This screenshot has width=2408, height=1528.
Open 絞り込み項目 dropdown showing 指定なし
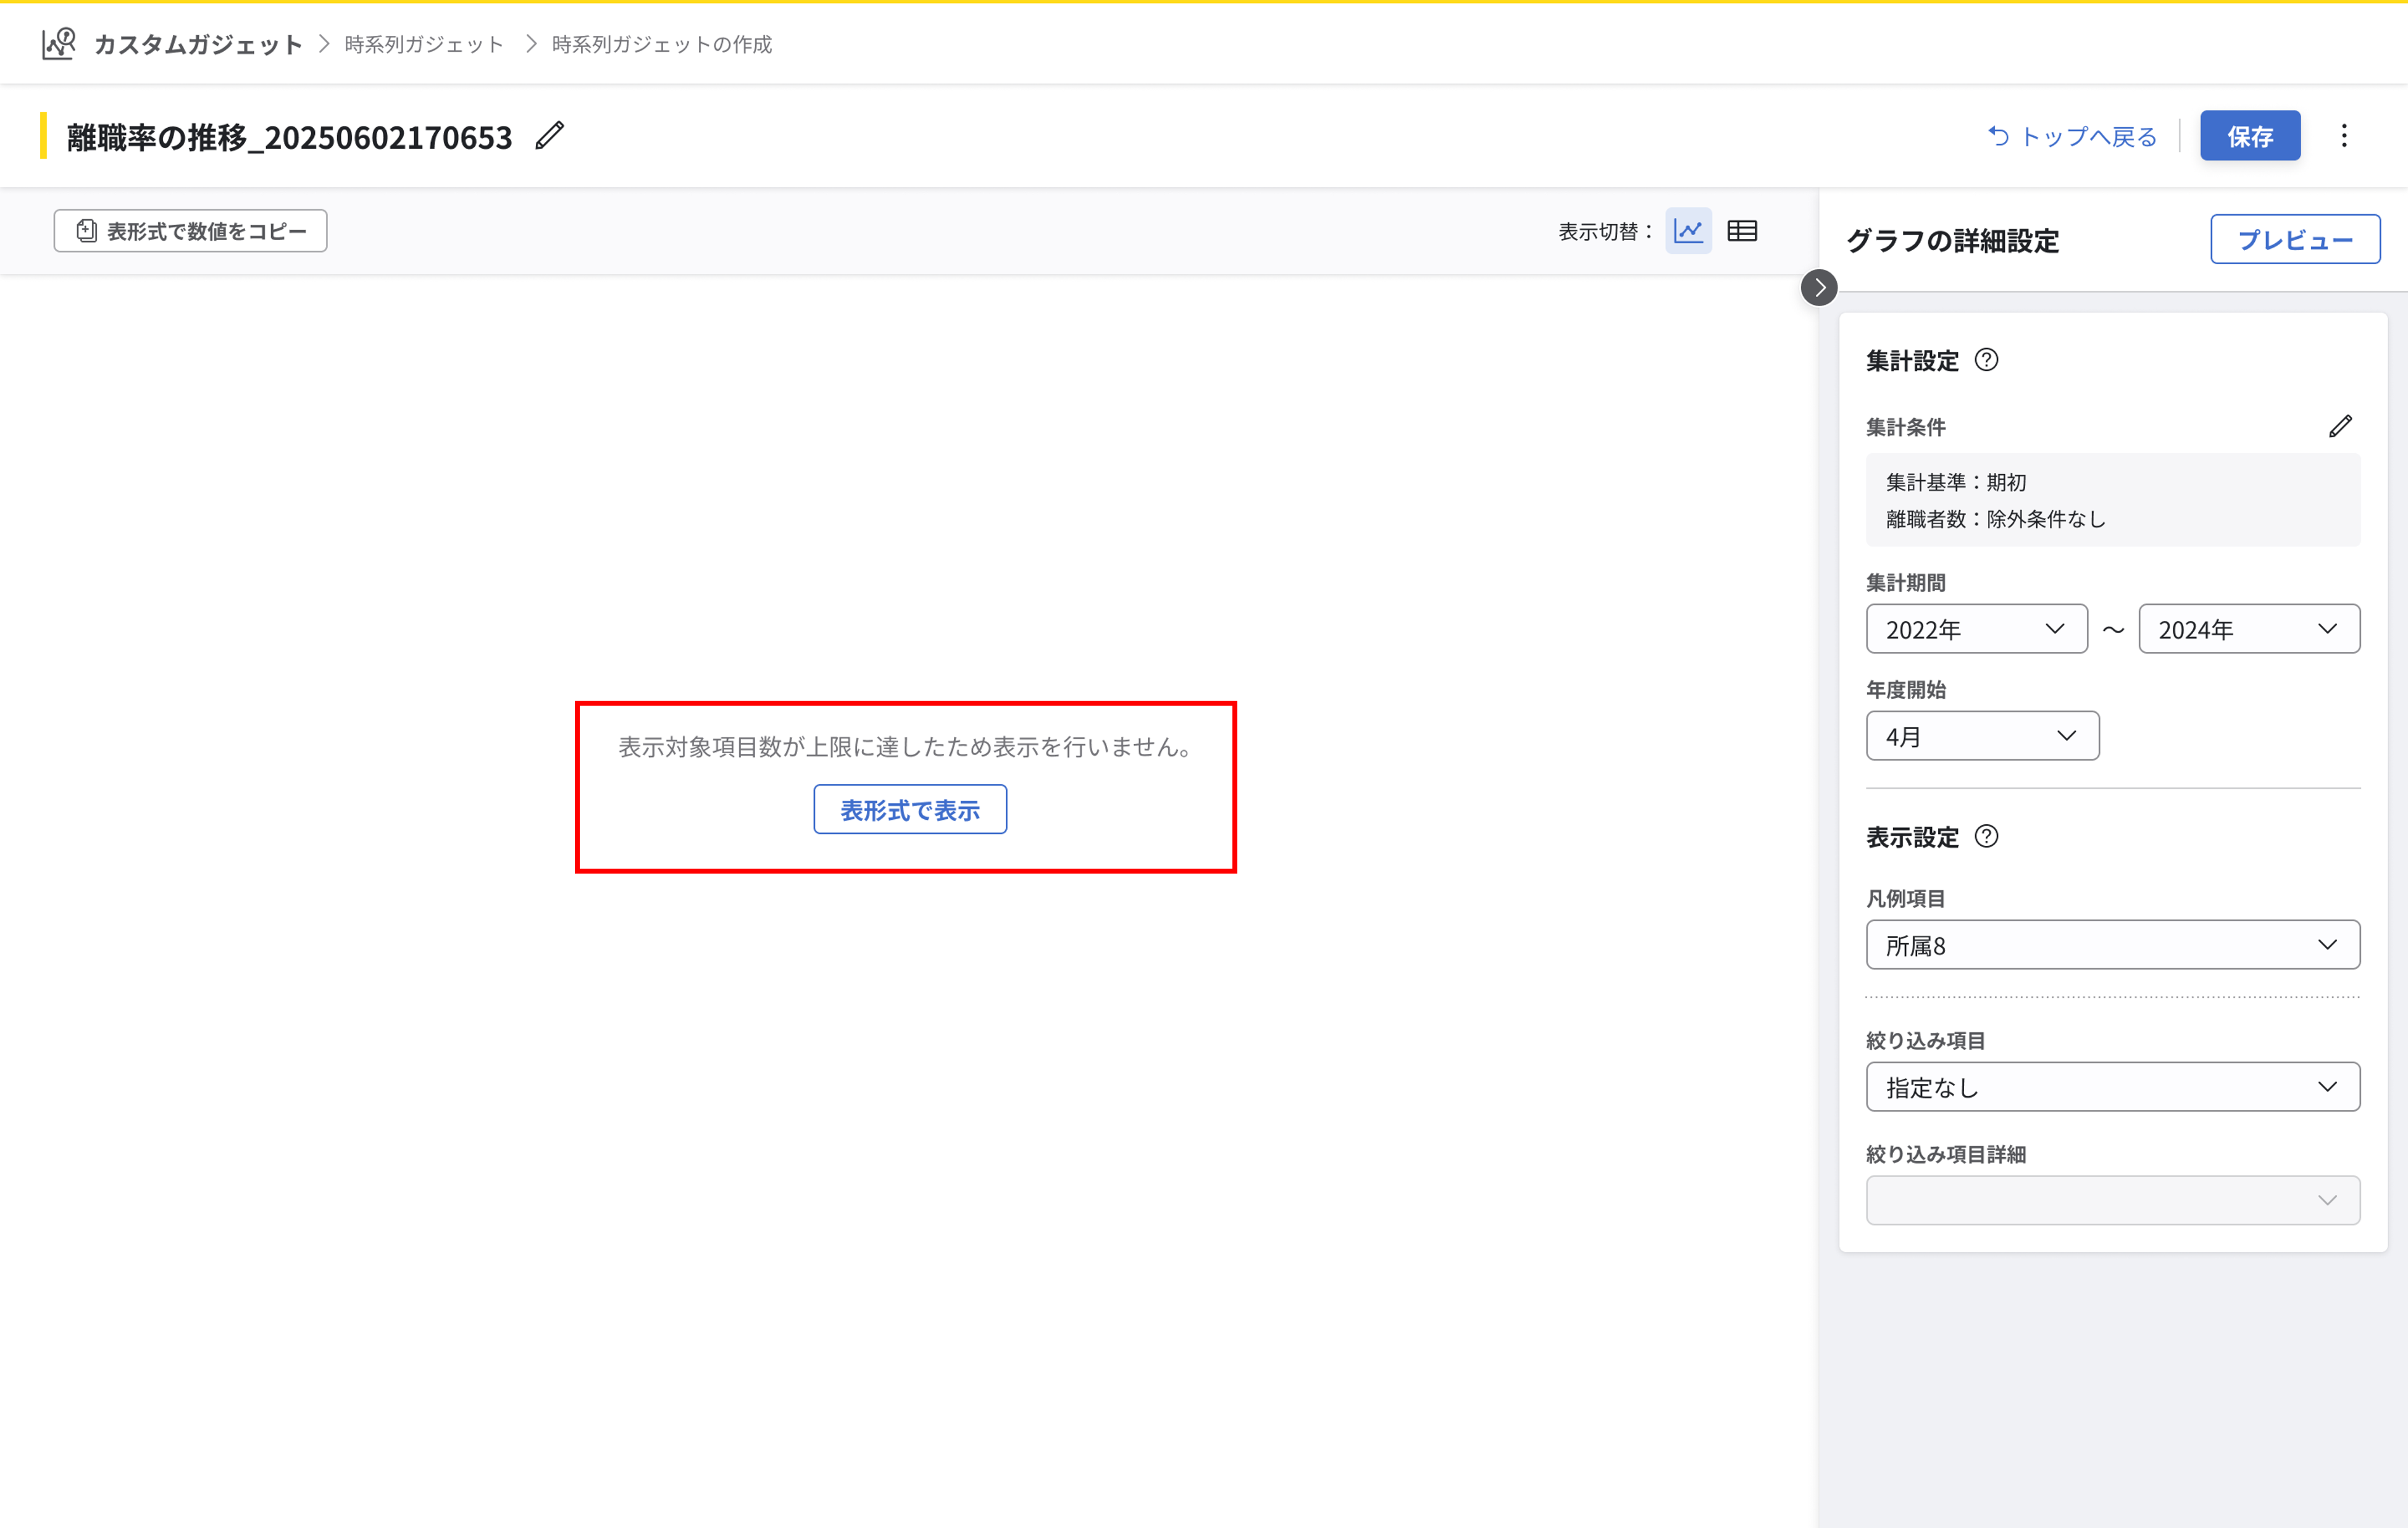2113,1087
